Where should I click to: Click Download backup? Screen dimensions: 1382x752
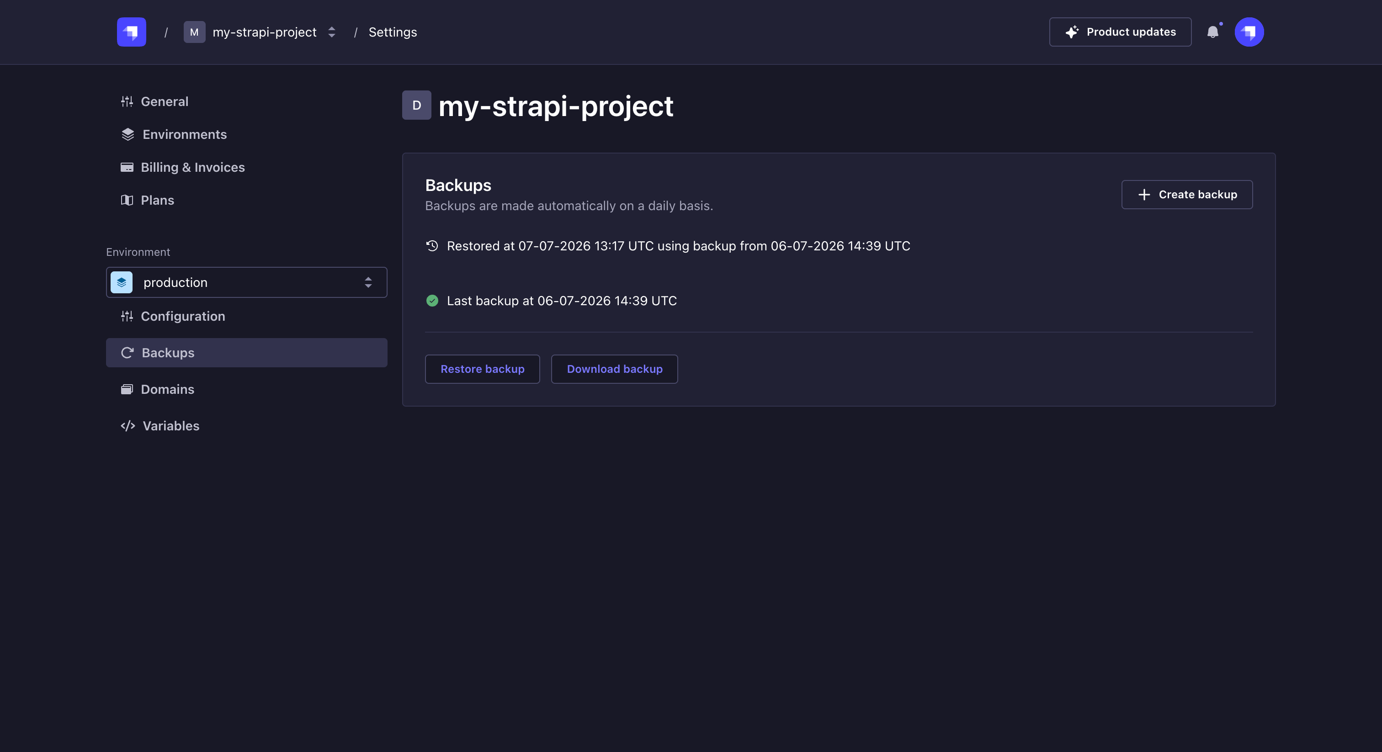pos(614,369)
